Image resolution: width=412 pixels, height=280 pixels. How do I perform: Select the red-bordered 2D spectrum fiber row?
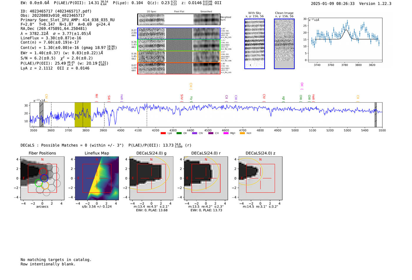coord(179,68)
